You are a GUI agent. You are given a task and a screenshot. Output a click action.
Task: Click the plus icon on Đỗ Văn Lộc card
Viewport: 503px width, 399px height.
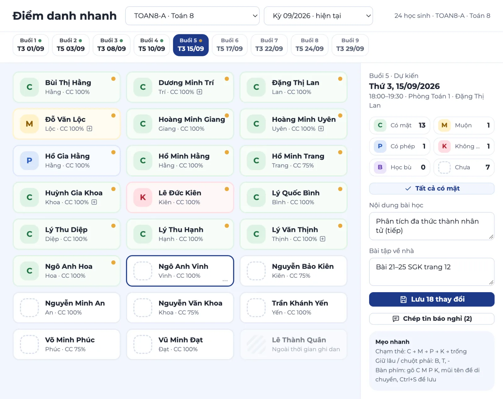point(89,128)
